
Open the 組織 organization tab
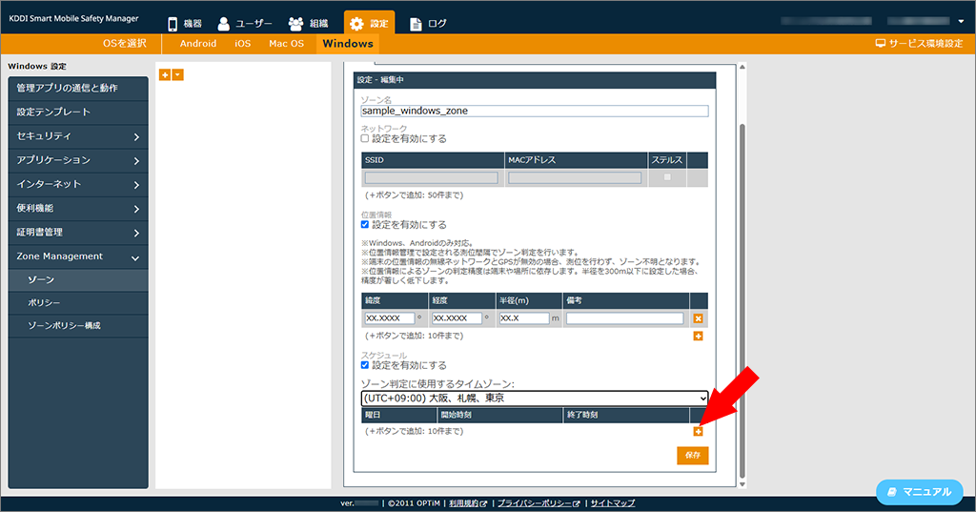(308, 24)
